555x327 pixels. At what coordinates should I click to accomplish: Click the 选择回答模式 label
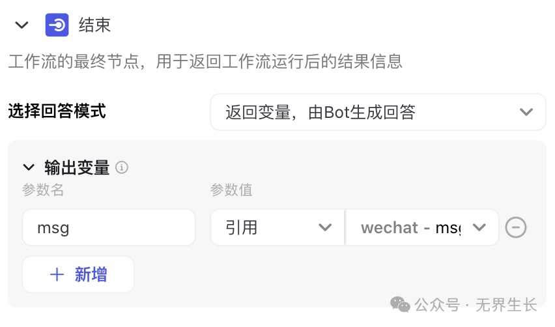point(57,111)
